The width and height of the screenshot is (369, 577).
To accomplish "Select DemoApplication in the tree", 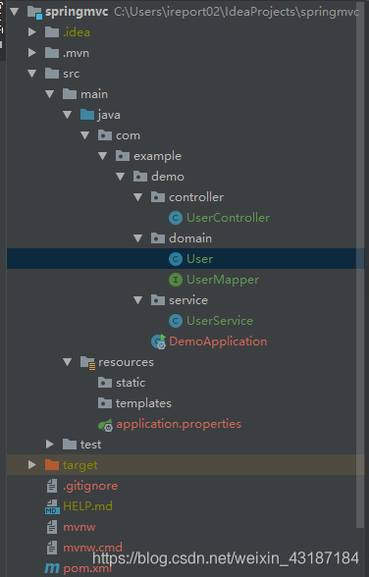I will [218, 341].
